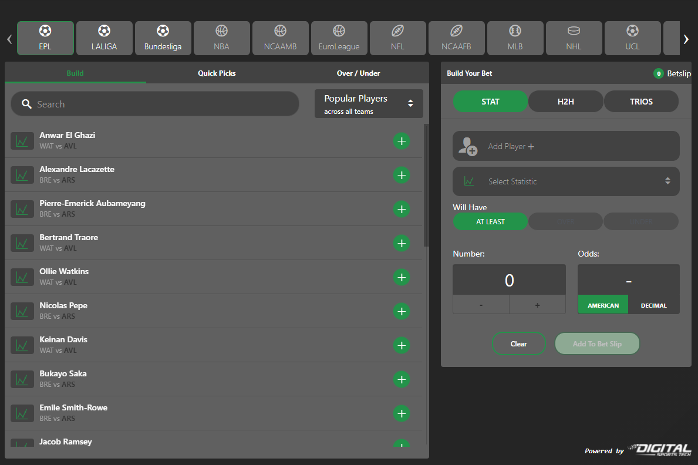Click the search magnifier icon
Screen dimensions: 698x465
(x=26, y=105)
